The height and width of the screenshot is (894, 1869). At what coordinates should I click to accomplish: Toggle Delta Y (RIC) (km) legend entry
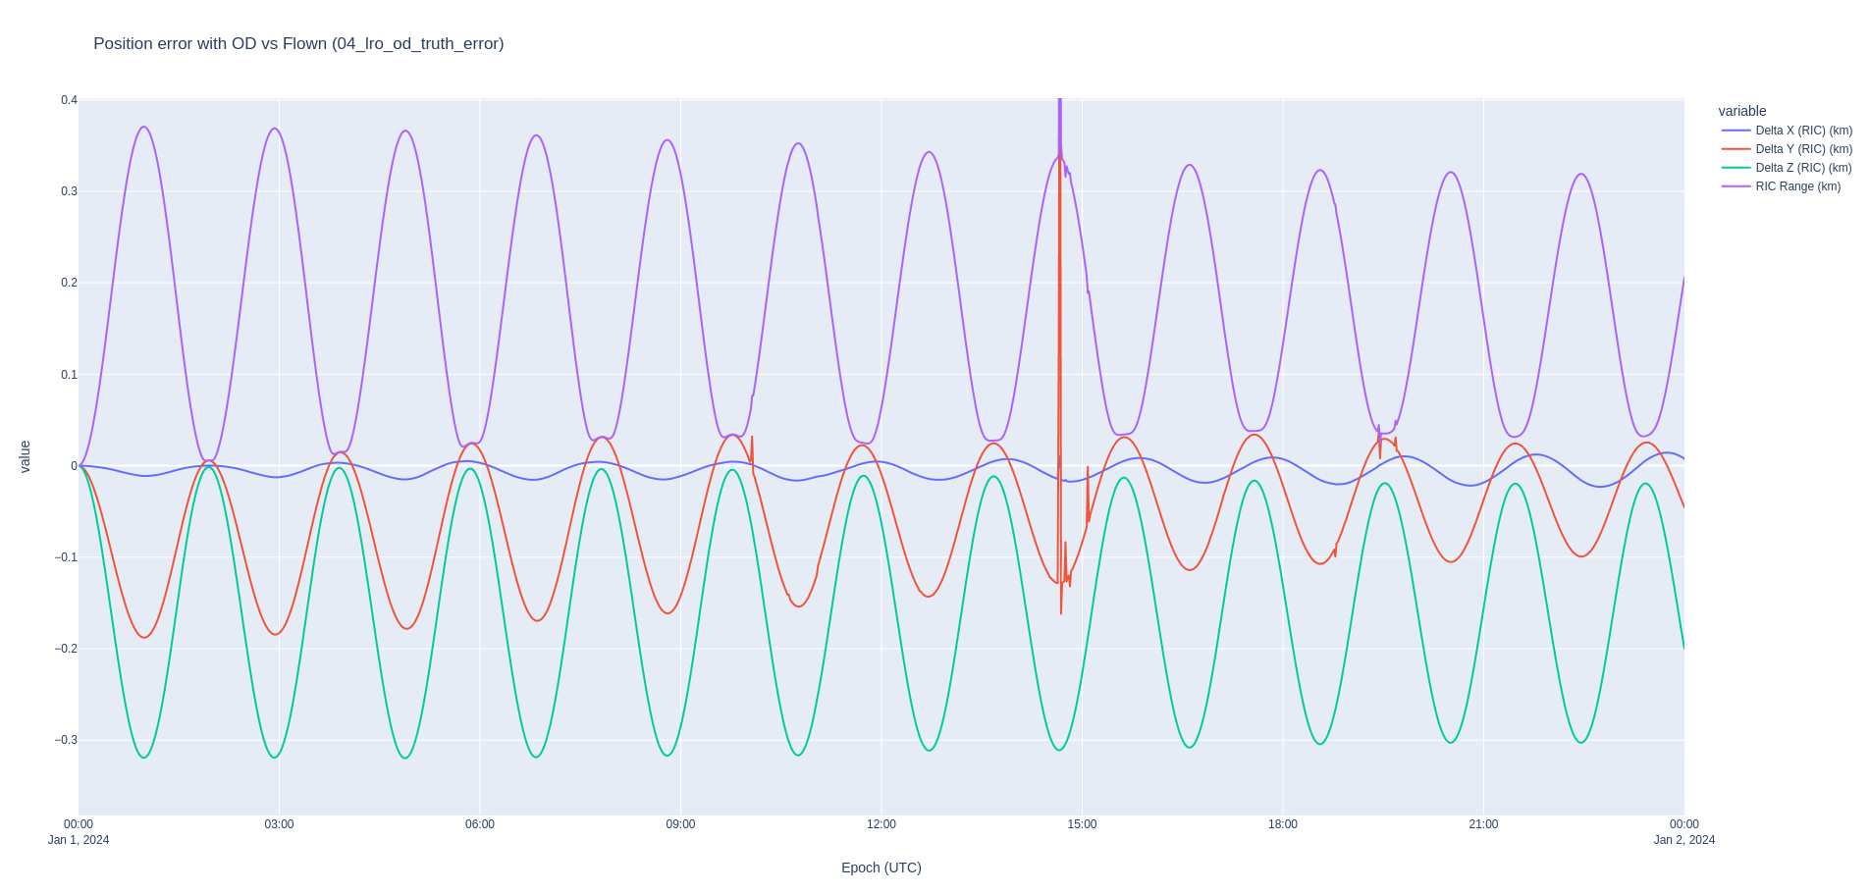coord(1787,149)
